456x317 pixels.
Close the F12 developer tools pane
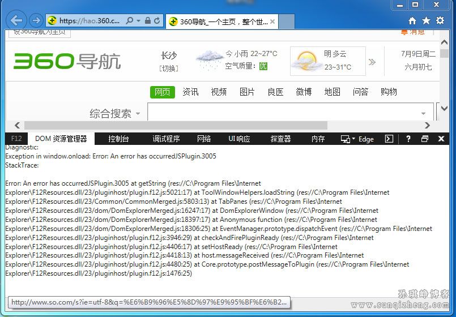(x=441, y=139)
